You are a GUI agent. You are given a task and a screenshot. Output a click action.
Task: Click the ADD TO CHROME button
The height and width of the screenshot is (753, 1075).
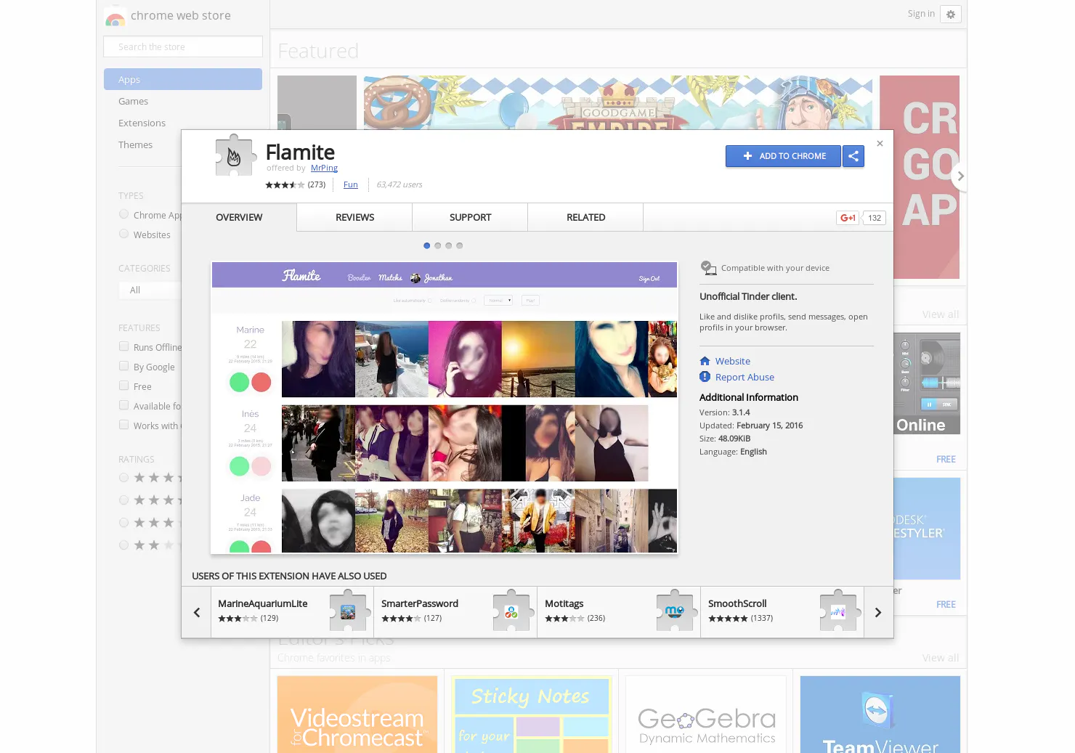pos(783,156)
